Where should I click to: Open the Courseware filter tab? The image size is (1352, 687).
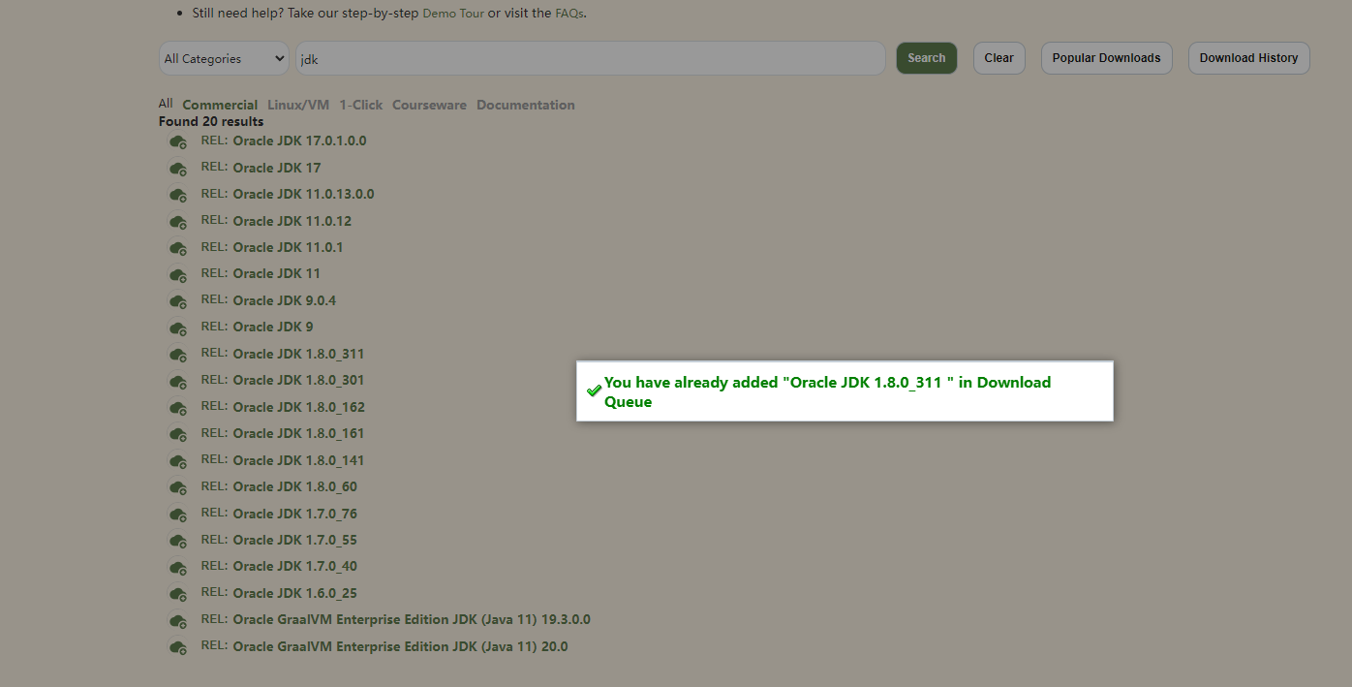pos(429,105)
